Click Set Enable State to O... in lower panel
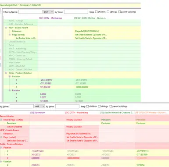This screenshot has height=167, width=169. tap(17, 141)
